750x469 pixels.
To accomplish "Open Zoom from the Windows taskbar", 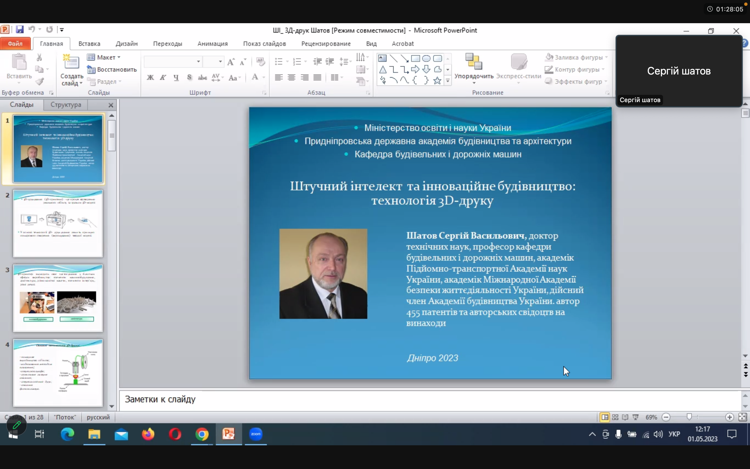I will (256, 434).
